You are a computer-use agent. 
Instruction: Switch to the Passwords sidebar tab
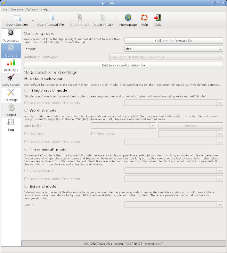[11, 36]
